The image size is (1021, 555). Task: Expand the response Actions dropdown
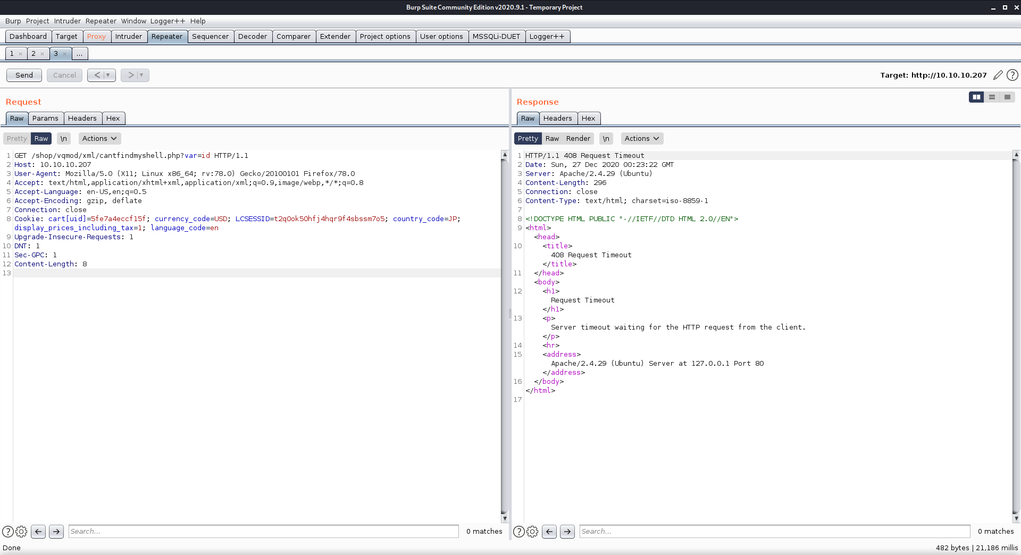point(642,138)
